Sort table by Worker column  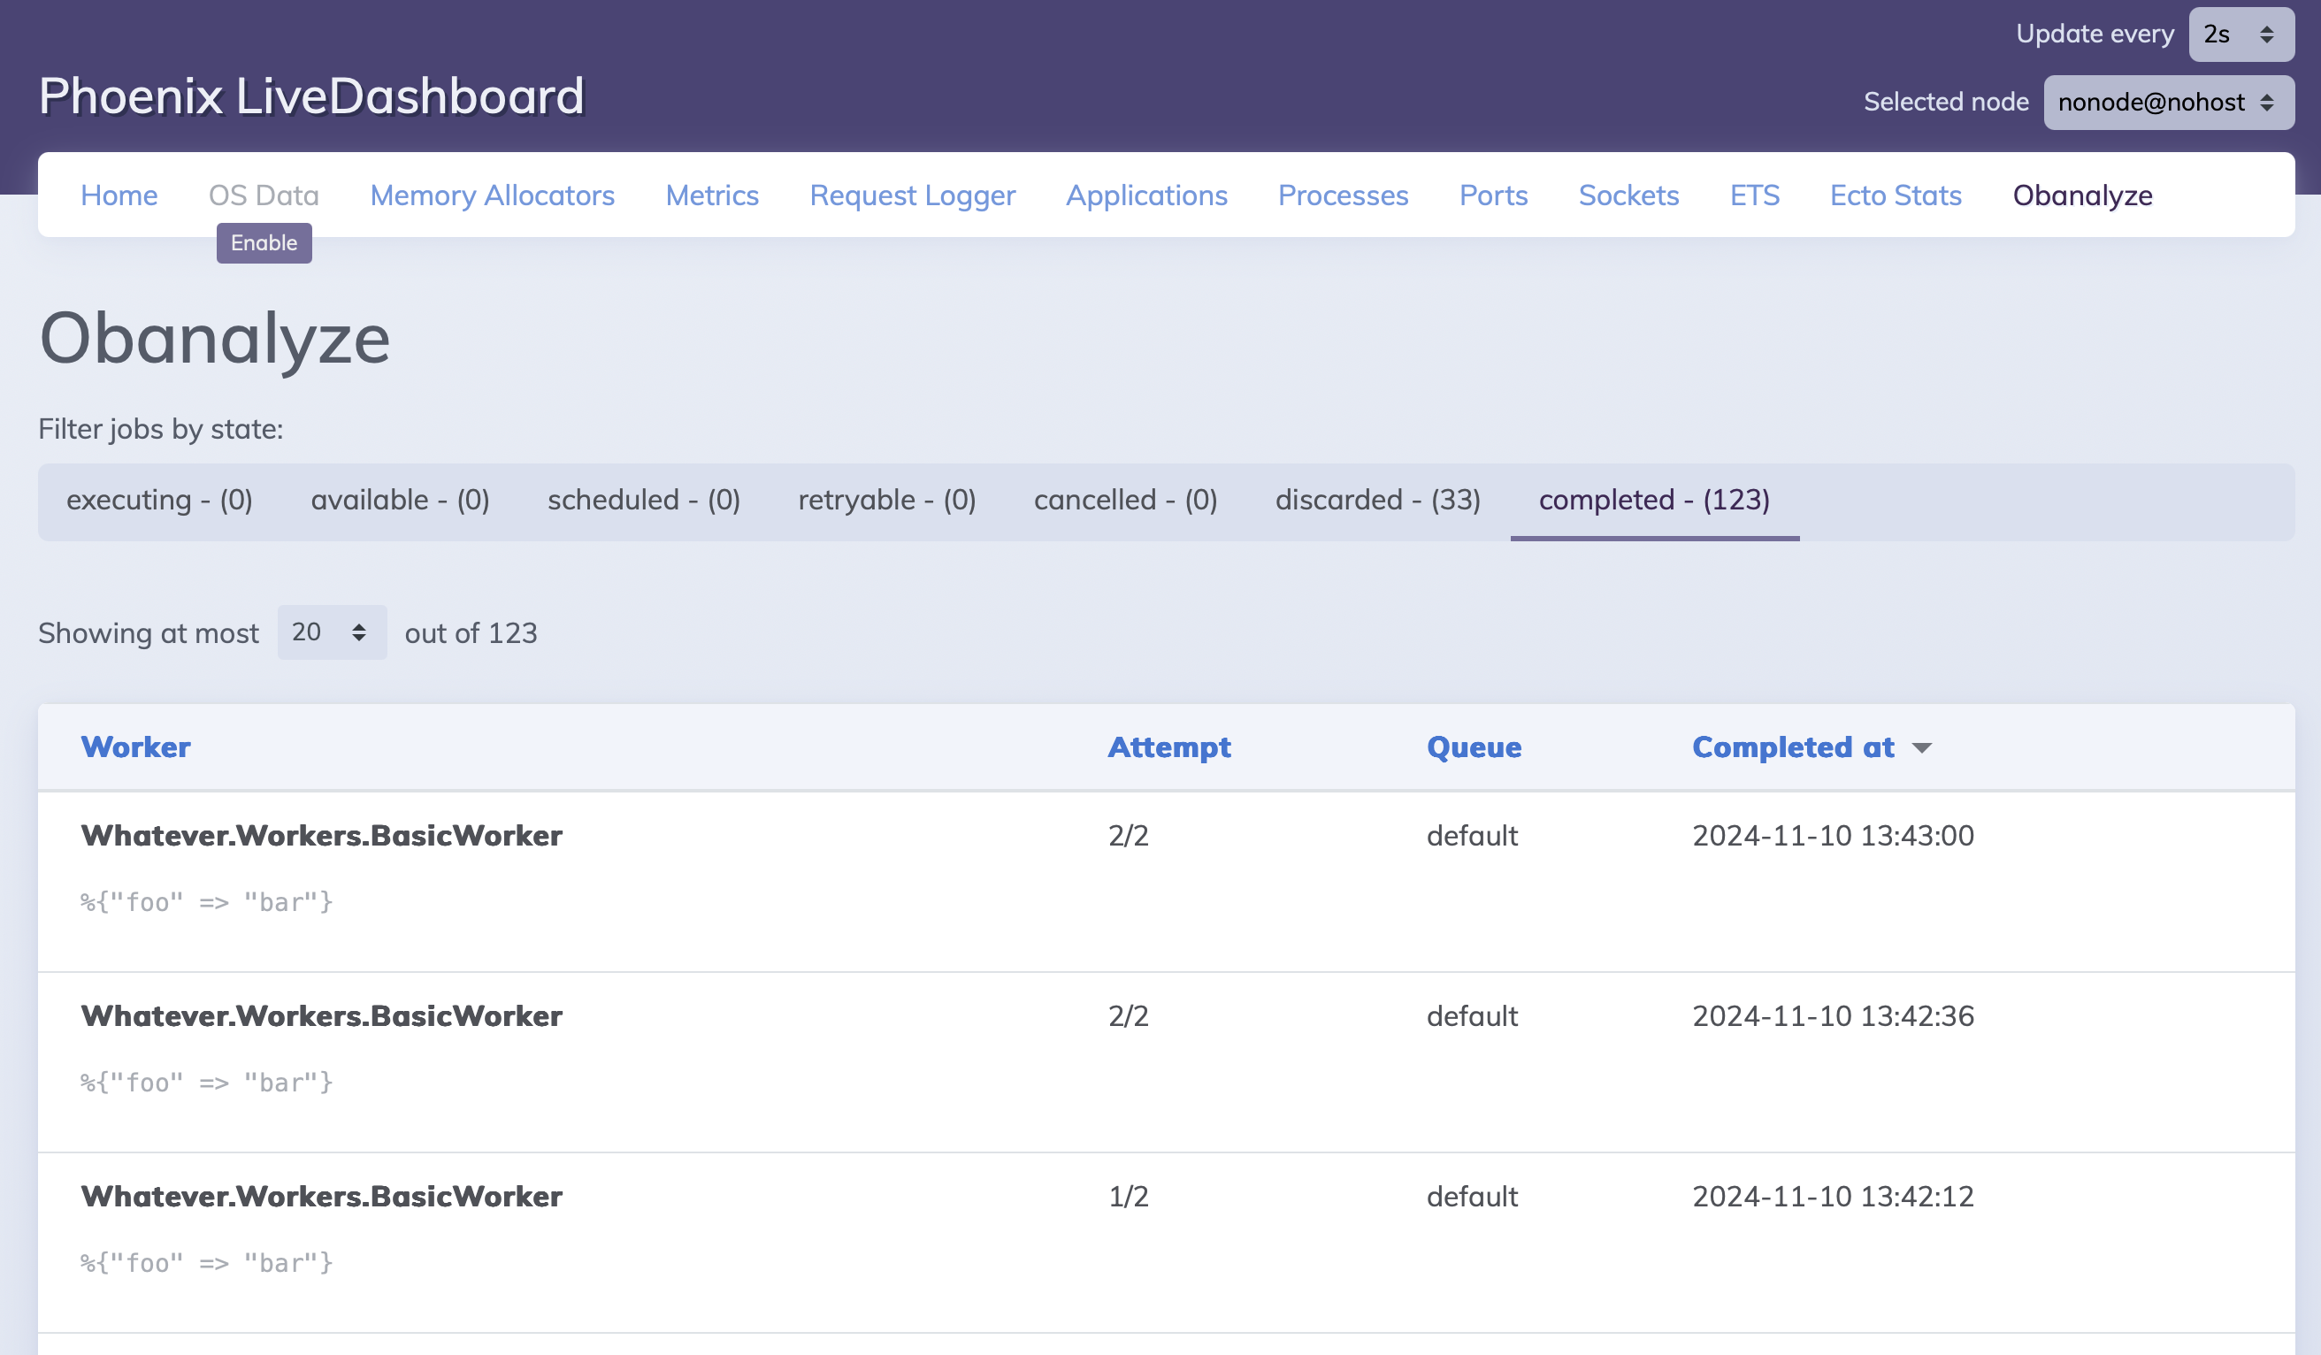click(135, 747)
